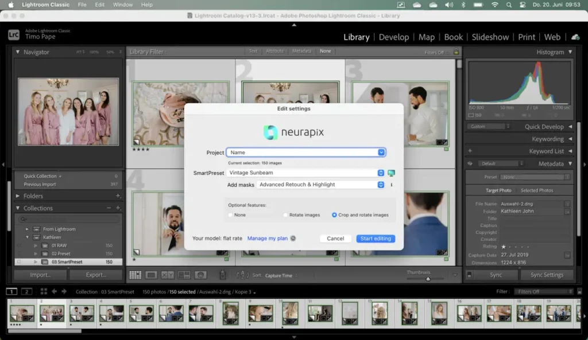
Task: Select second window display button 2
Action: 26,291
